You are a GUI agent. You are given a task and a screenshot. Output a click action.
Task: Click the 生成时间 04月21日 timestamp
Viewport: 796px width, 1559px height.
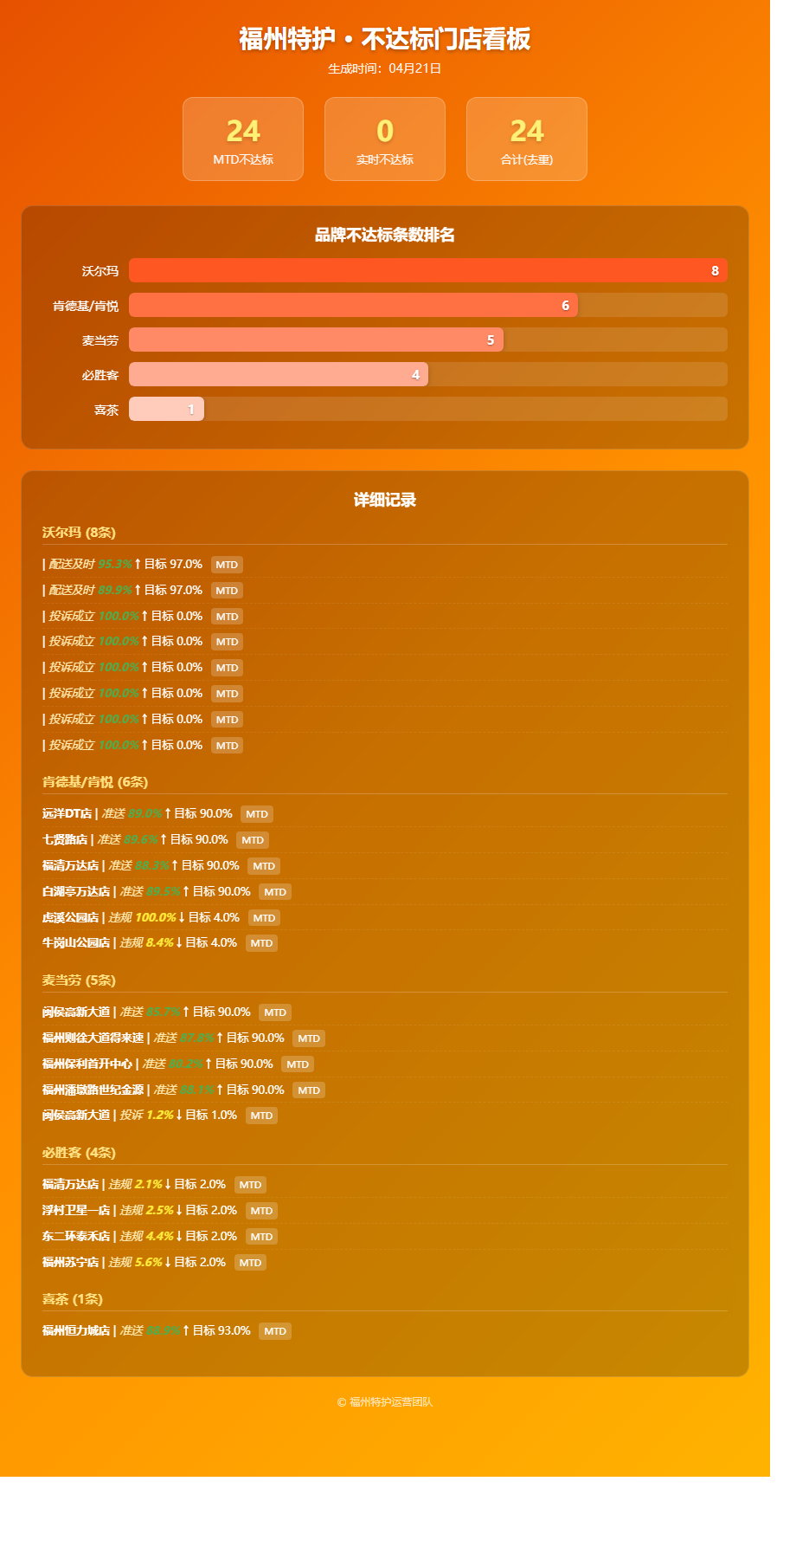(385, 68)
